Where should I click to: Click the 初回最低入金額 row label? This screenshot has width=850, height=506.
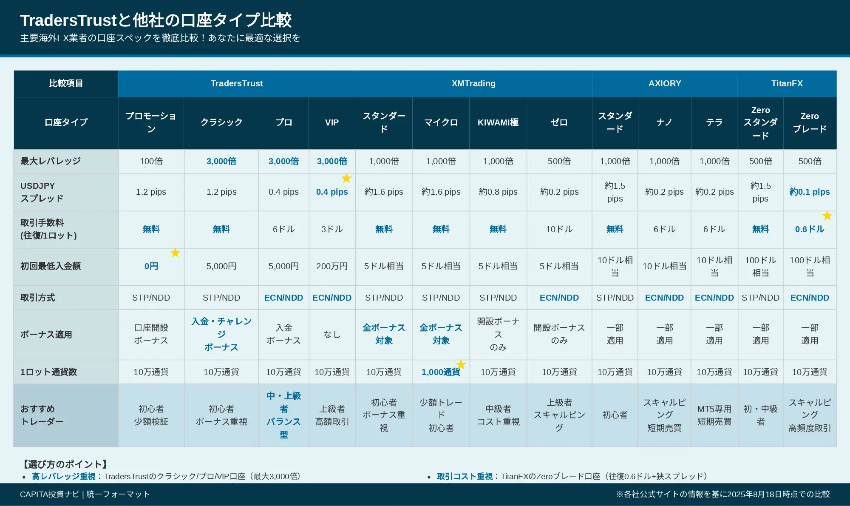point(66,266)
